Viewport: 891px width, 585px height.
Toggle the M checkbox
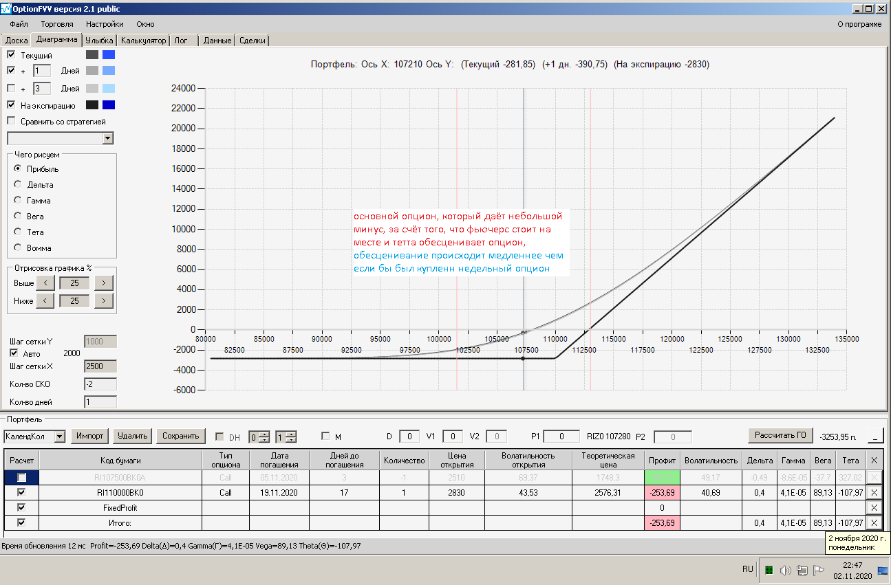coord(325,437)
